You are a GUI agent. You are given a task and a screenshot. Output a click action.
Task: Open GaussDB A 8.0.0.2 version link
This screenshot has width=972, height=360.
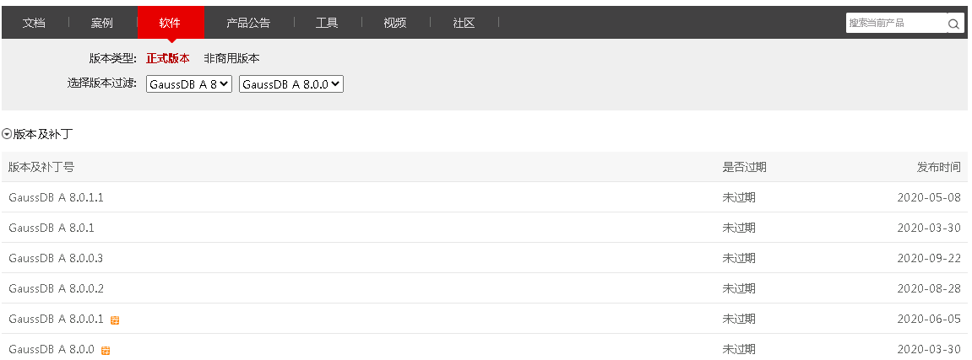[56, 288]
